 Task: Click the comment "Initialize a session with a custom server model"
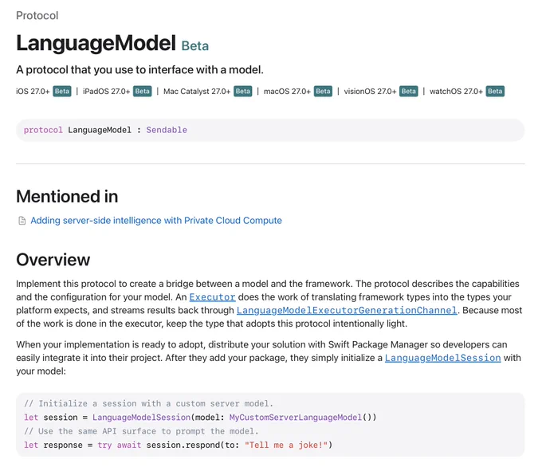[x=148, y=403]
